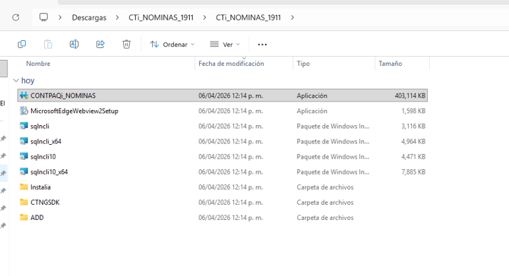
Task: Click 'Paquete de Windows In...' in sqlncli row
Action: coord(333,126)
